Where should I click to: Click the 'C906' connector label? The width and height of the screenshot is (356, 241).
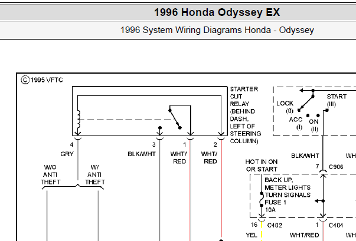point(336,167)
